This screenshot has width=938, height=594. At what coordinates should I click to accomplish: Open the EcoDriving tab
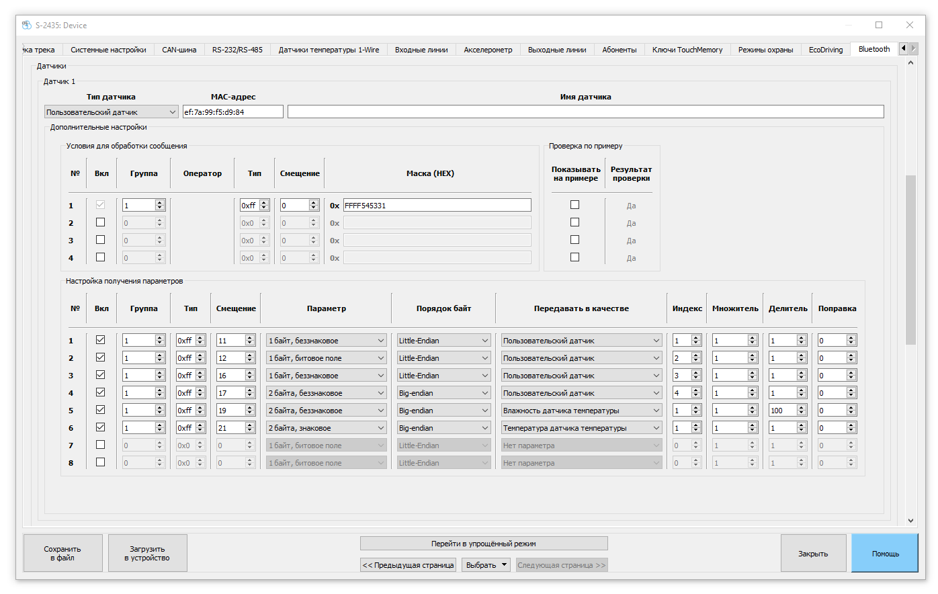point(826,50)
